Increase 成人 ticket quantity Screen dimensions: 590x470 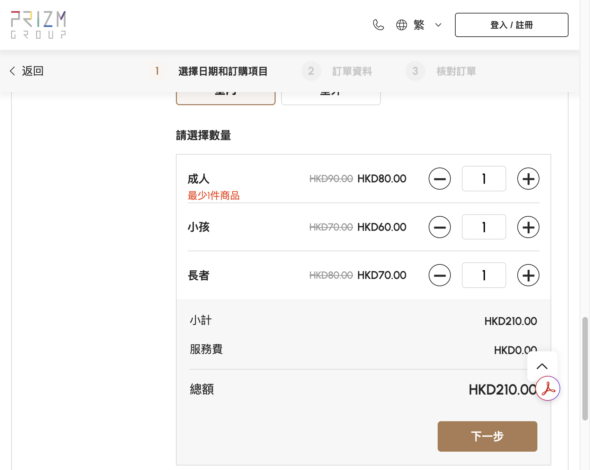[528, 179]
